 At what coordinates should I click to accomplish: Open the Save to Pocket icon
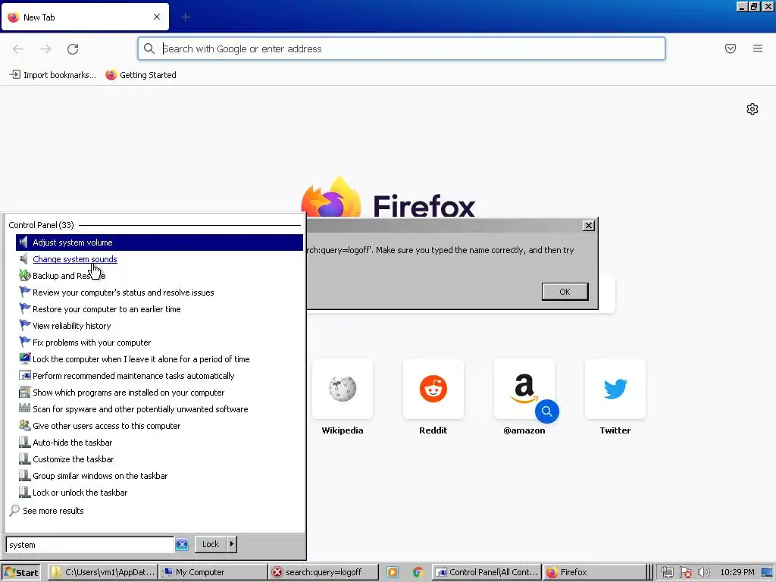tap(730, 48)
